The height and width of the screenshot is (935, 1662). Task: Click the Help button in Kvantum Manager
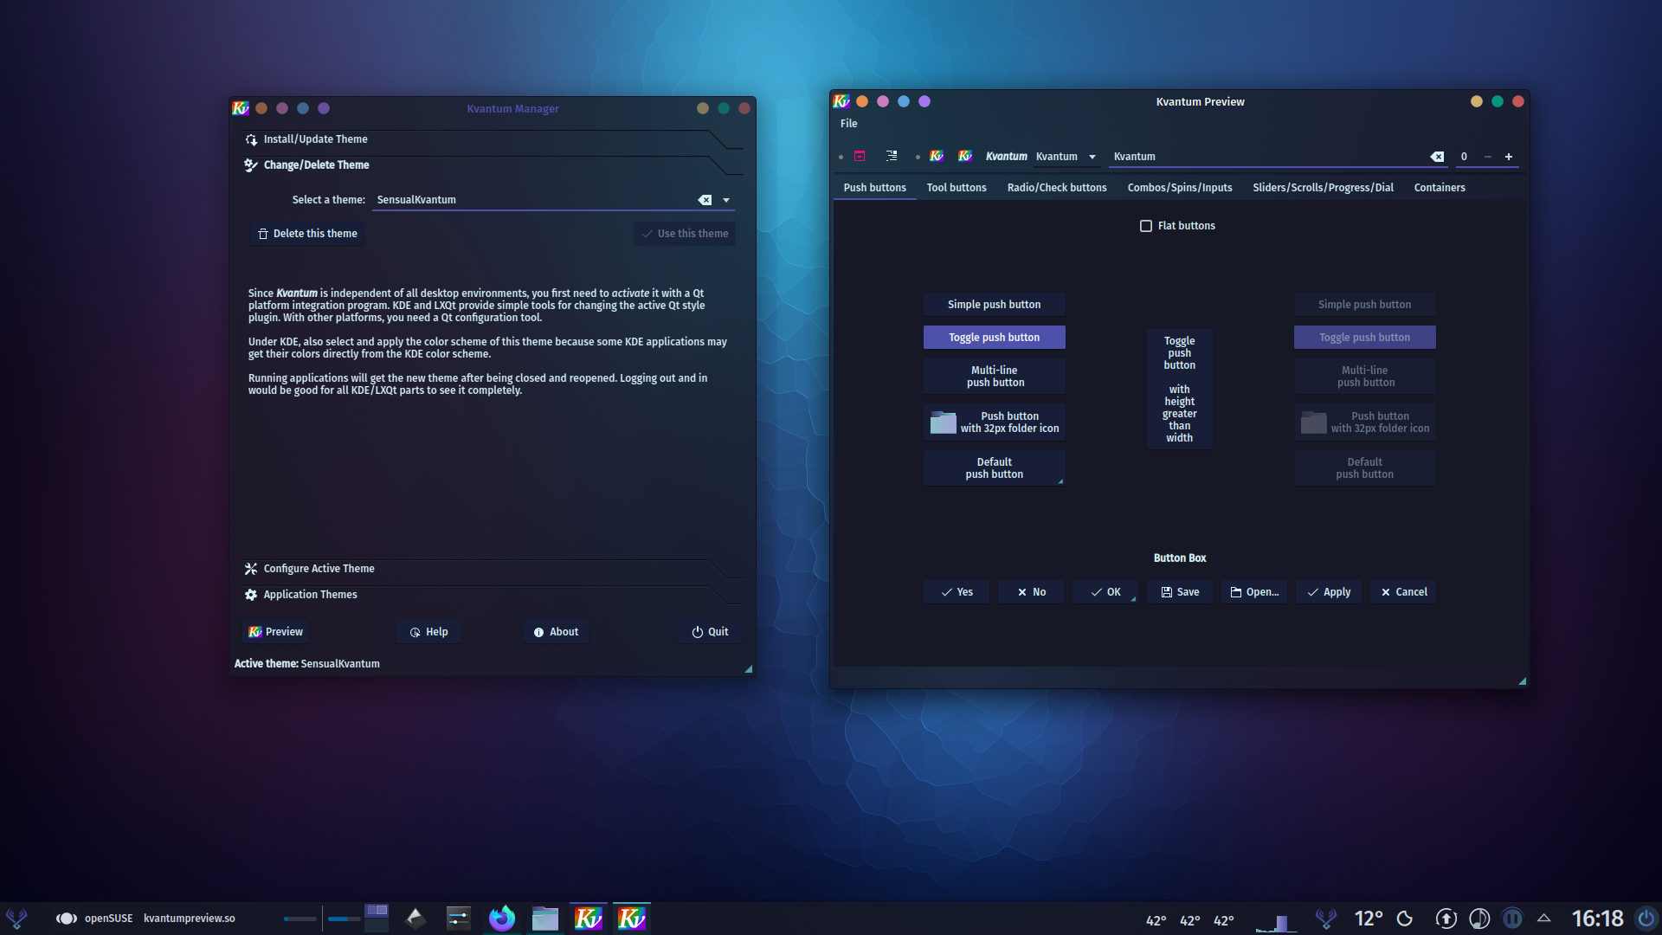point(428,632)
